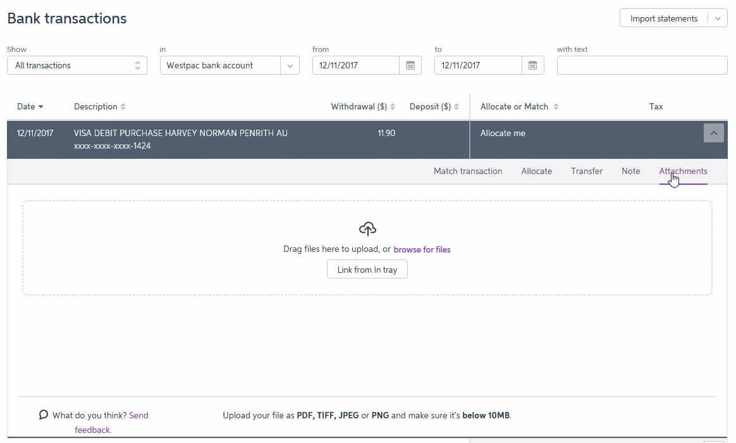Switch to the Allocate tab
The width and height of the screenshot is (736, 443).
536,171
